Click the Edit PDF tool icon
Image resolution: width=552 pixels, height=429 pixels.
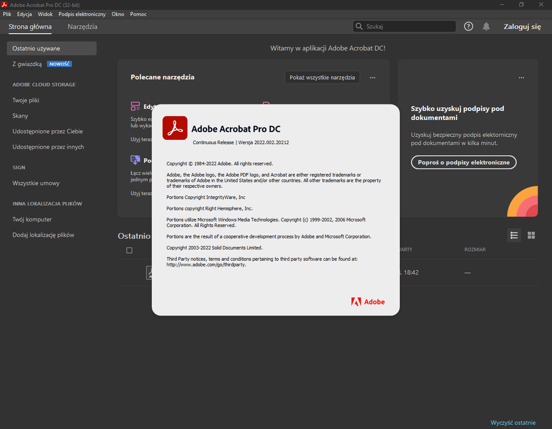[135, 106]
